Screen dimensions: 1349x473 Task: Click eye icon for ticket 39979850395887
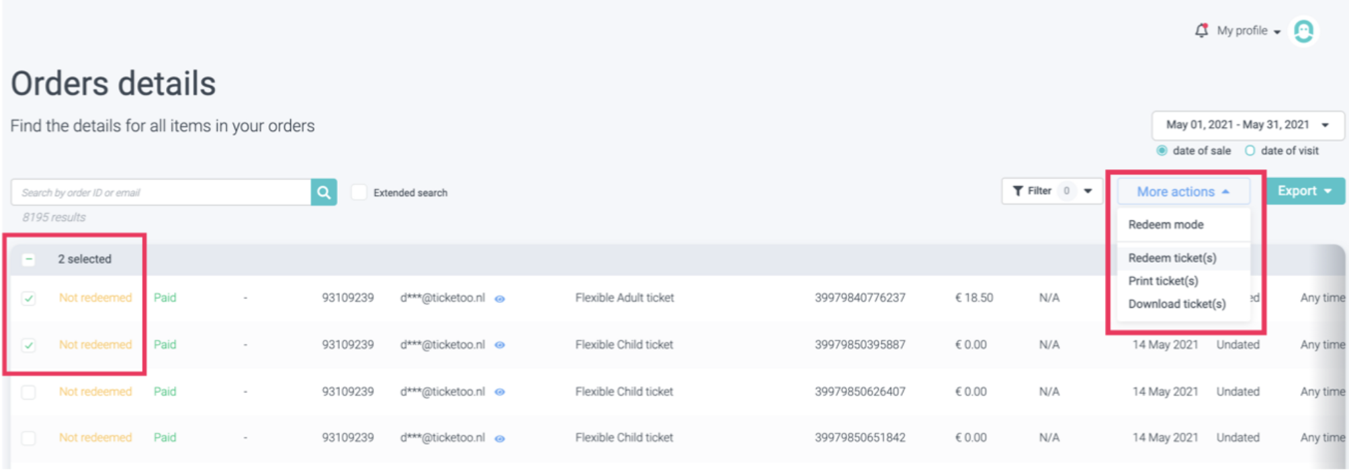[500, 345]
